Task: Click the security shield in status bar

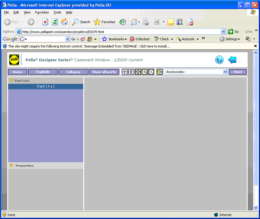Action: coord(4,215)
